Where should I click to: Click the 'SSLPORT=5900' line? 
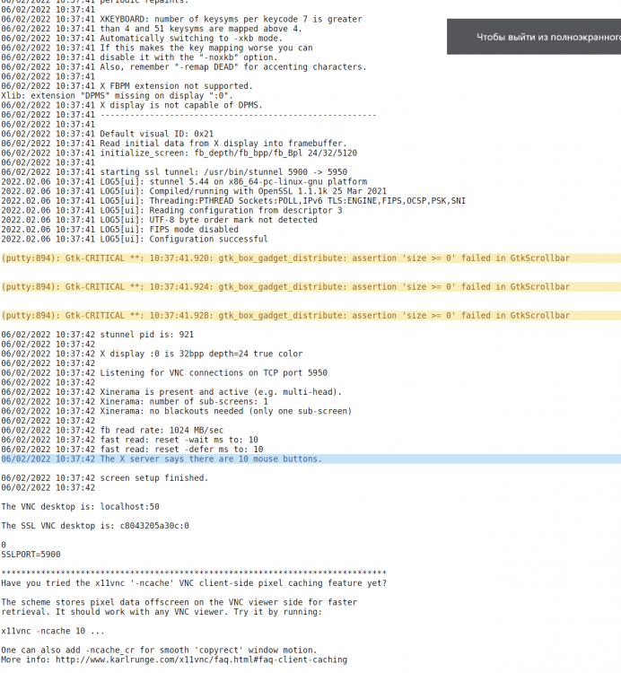tap(31, 555)
